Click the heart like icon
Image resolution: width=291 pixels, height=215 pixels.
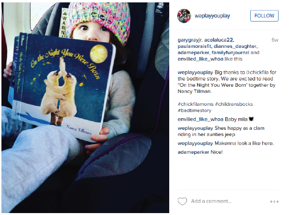tap(182, 201)
